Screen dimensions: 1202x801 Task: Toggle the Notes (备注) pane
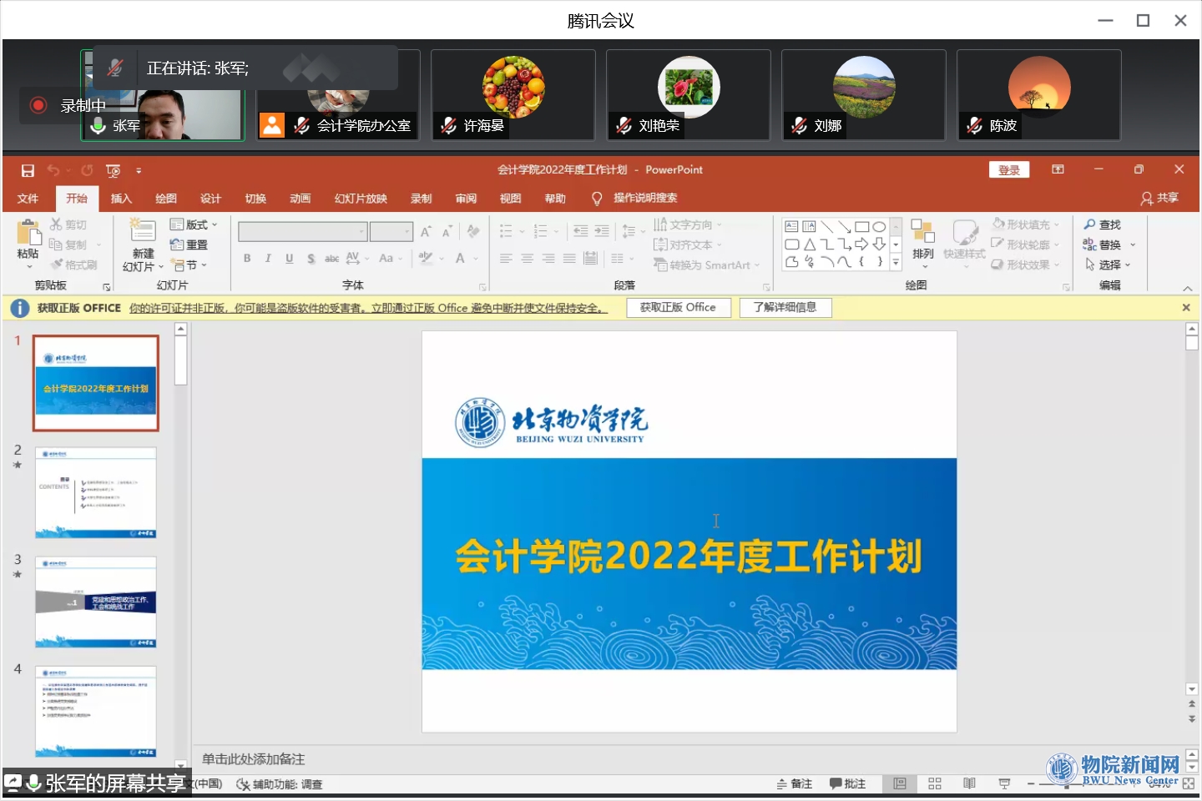795,783
